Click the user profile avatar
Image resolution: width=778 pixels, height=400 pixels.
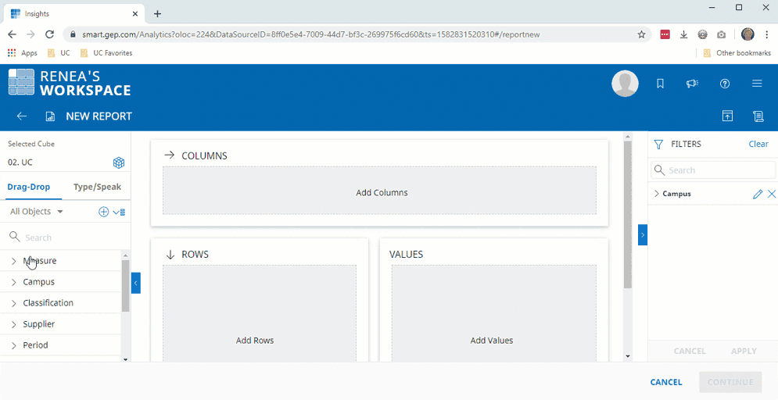(x=625, y=84)
